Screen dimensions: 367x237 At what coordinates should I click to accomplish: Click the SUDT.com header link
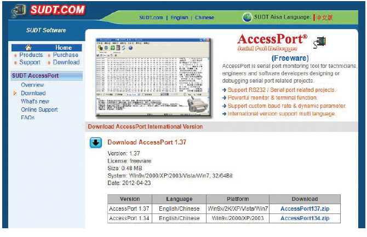(151, 18)
